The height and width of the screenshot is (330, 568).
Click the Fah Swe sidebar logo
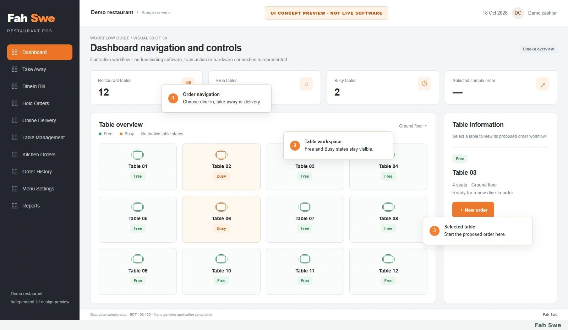31,18
